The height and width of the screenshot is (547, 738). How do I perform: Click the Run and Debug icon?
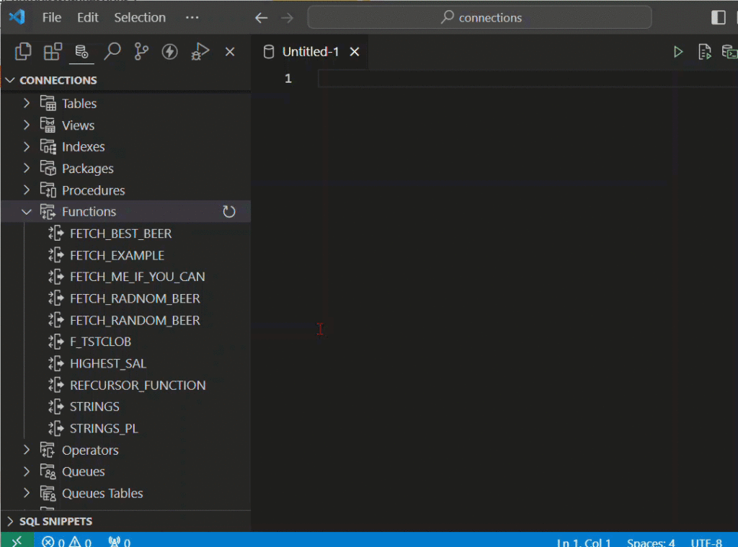pos(200,51)
